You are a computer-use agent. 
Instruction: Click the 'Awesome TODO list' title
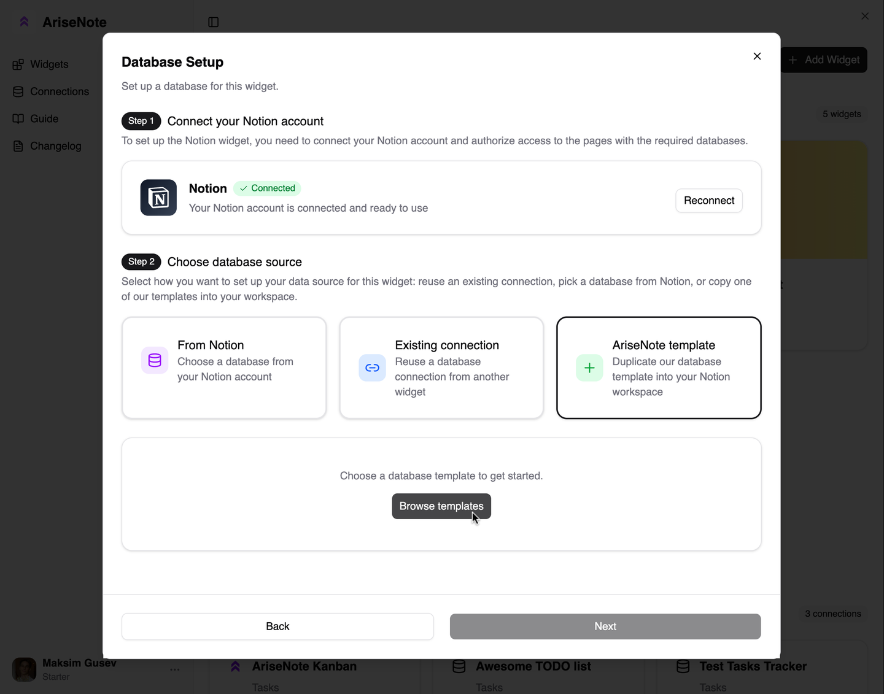533,666
